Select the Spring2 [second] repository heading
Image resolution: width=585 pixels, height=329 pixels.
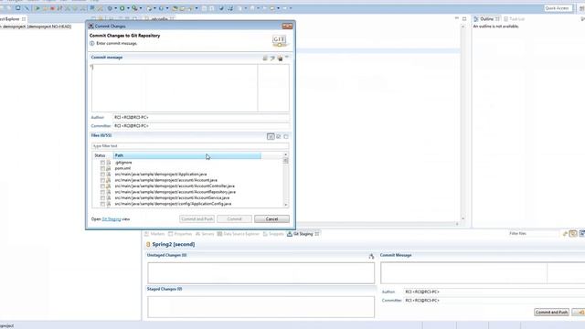click(x=174, y=244)
